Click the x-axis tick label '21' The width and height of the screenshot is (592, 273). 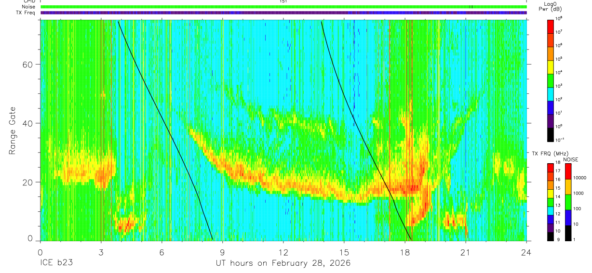click(x=466, y=252)
